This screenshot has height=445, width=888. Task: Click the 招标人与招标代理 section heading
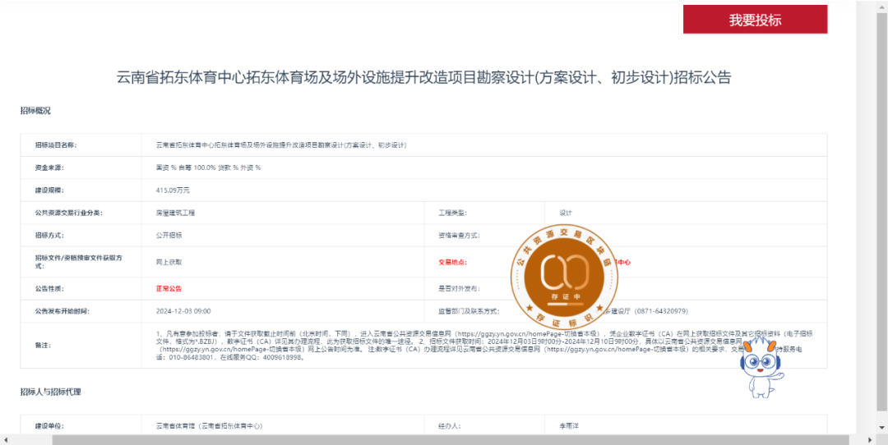[51, 392]
